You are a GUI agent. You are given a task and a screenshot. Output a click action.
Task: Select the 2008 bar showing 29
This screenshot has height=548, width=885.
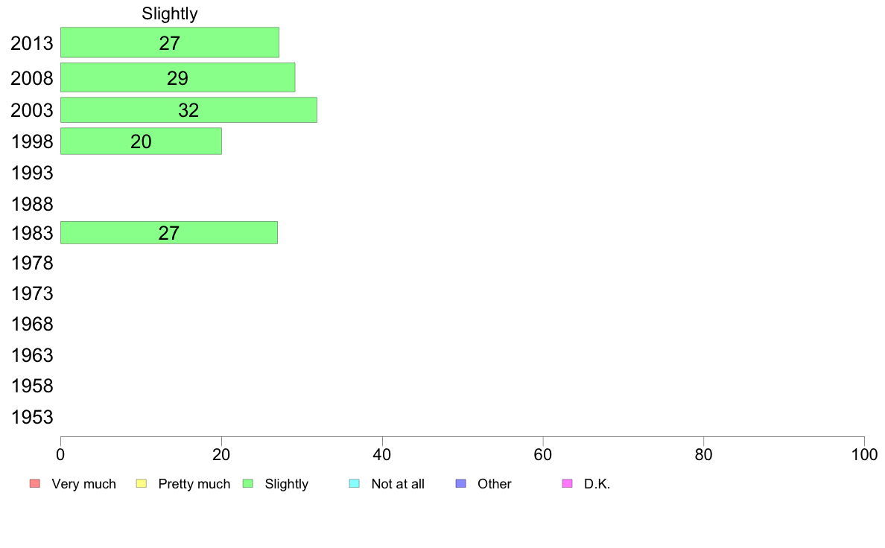coord(178,77)
